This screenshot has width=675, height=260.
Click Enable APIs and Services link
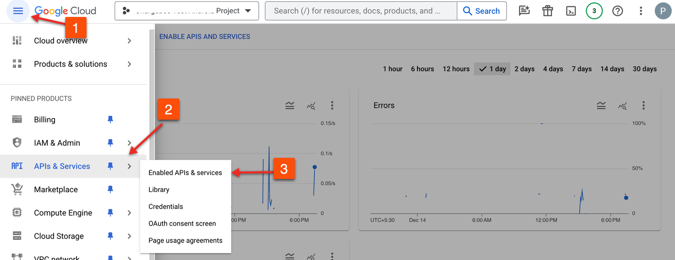204,37
